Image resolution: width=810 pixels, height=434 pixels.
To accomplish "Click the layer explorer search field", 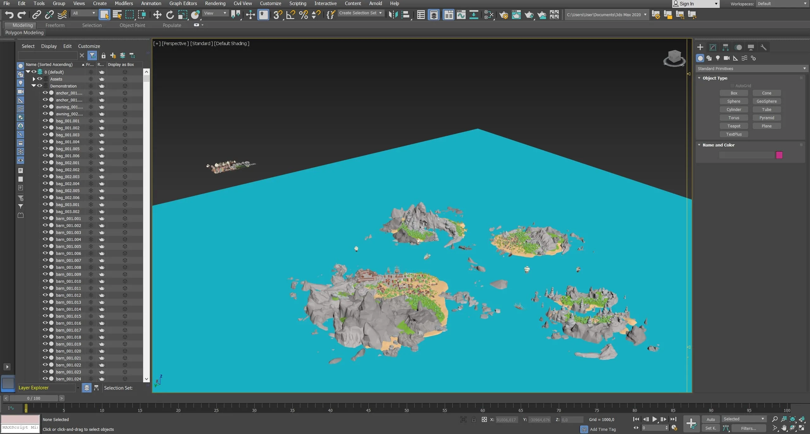I will pyautogui.click(x=48, y=55).
